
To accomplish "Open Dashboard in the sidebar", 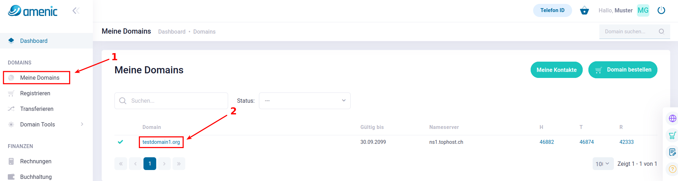I will (x=34, y=41).
